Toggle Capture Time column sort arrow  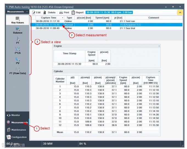click(x=63, y=18)
